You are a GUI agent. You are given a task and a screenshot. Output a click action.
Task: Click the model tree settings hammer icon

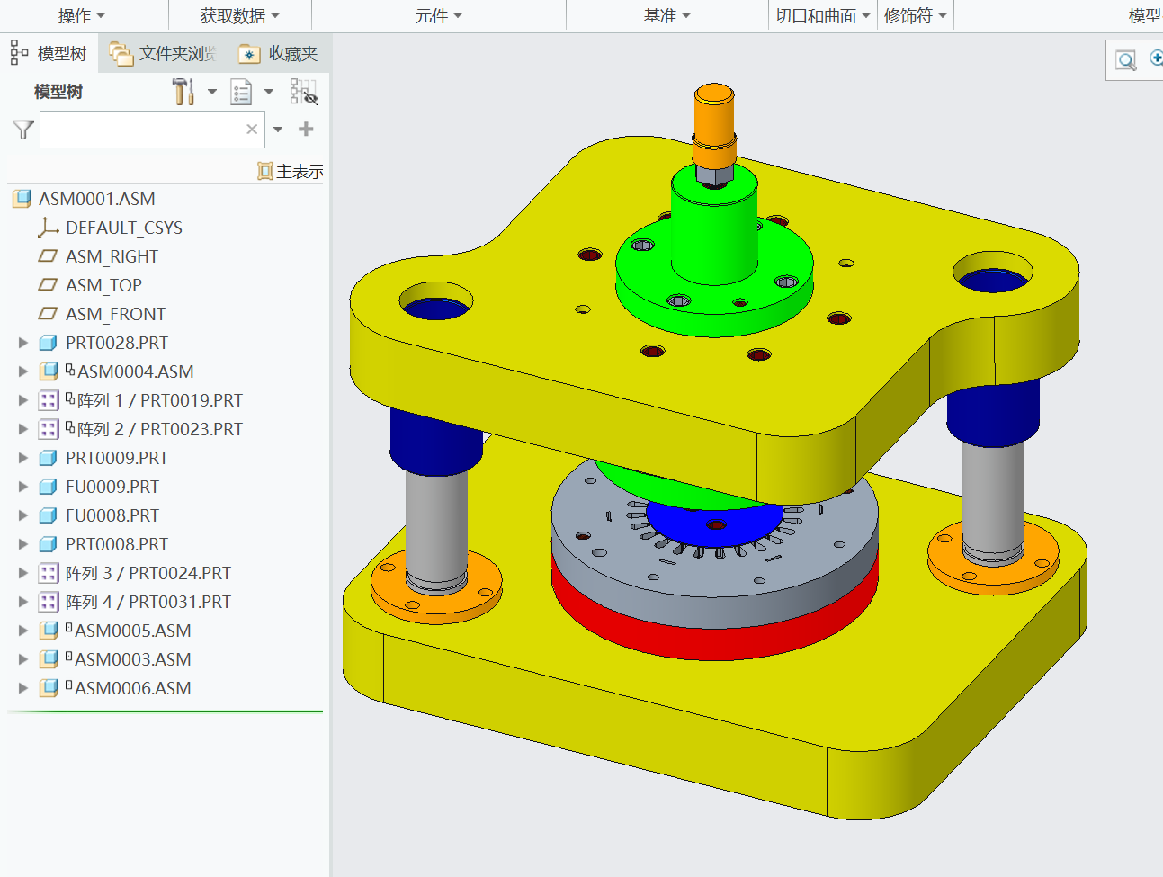183,92
